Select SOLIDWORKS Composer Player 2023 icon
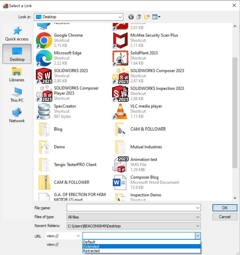 (x=44, y=94)
